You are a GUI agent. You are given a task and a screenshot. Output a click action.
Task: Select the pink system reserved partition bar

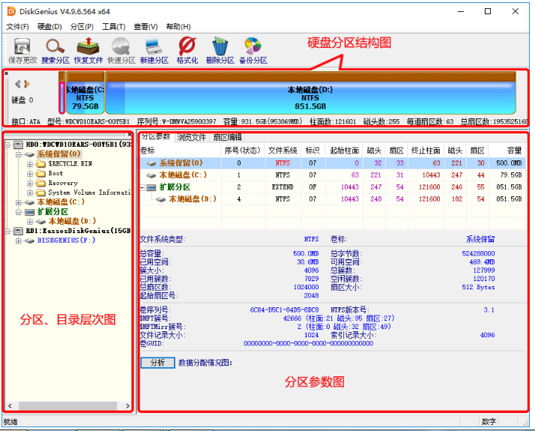click(x=61, y=97)
